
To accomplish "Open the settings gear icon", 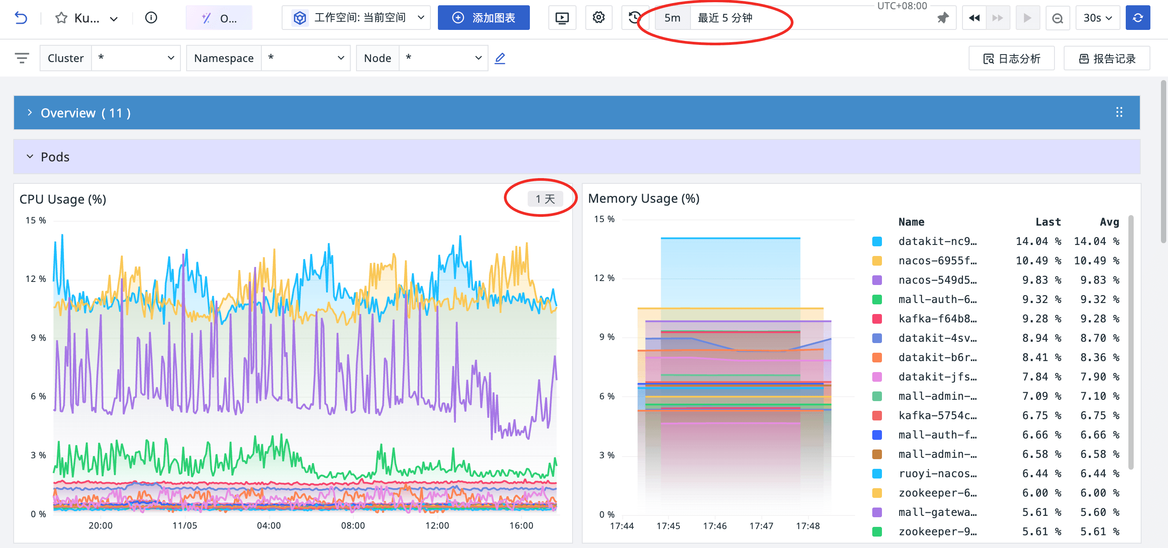I will point(599,18).
